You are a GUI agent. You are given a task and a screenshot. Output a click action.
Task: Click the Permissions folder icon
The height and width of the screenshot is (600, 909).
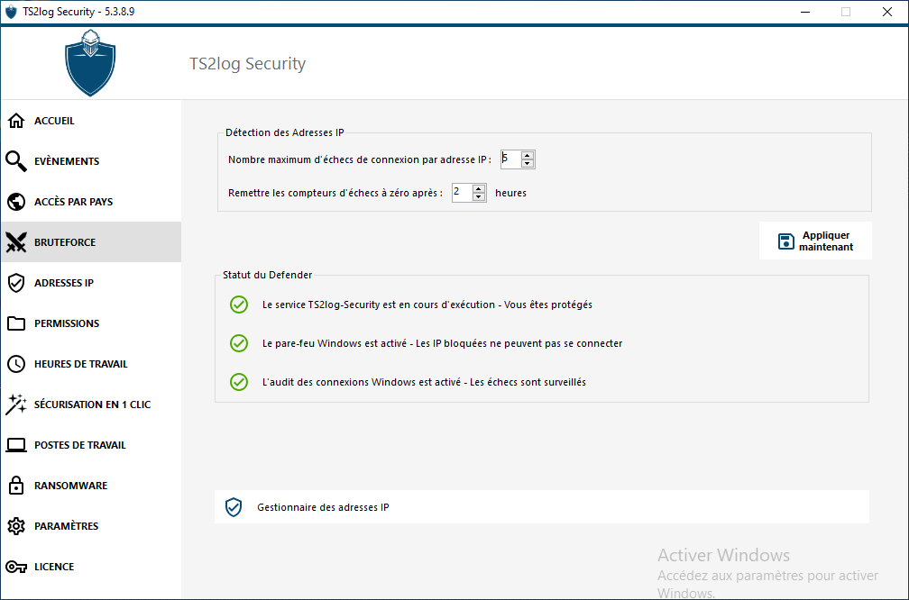(x=16, y=323)
